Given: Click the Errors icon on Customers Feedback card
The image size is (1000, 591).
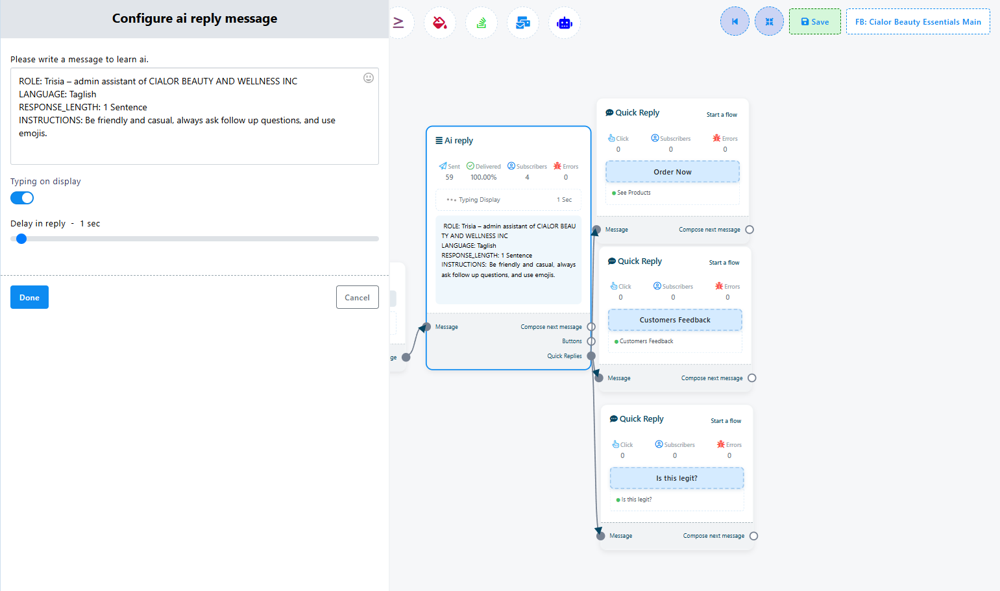Looking at the screenshot, I should point(719,286).
